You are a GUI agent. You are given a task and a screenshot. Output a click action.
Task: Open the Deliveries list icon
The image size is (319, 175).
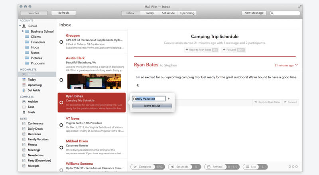point(24,134)
